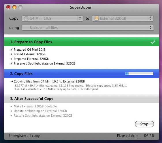The height and width of the screenshot is (143, 162).
Task: Click the text Prepared G4 Mini 10.5
Action: coord(29,49)
